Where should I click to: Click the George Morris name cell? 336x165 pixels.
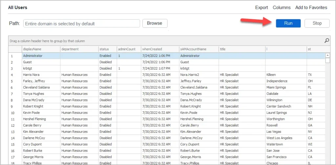click(41, 157)
